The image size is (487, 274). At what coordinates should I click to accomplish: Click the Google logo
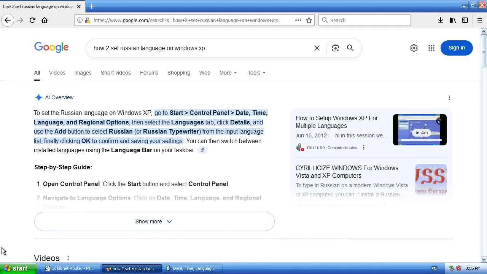click(51, 48)
